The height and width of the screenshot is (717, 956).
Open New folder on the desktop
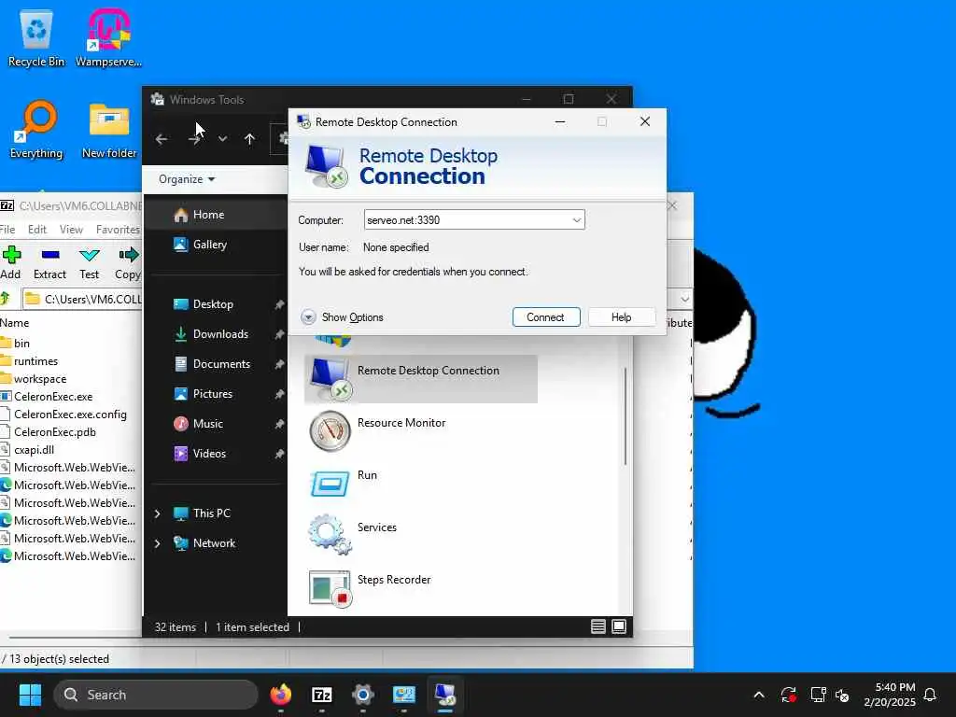(109, 129)
